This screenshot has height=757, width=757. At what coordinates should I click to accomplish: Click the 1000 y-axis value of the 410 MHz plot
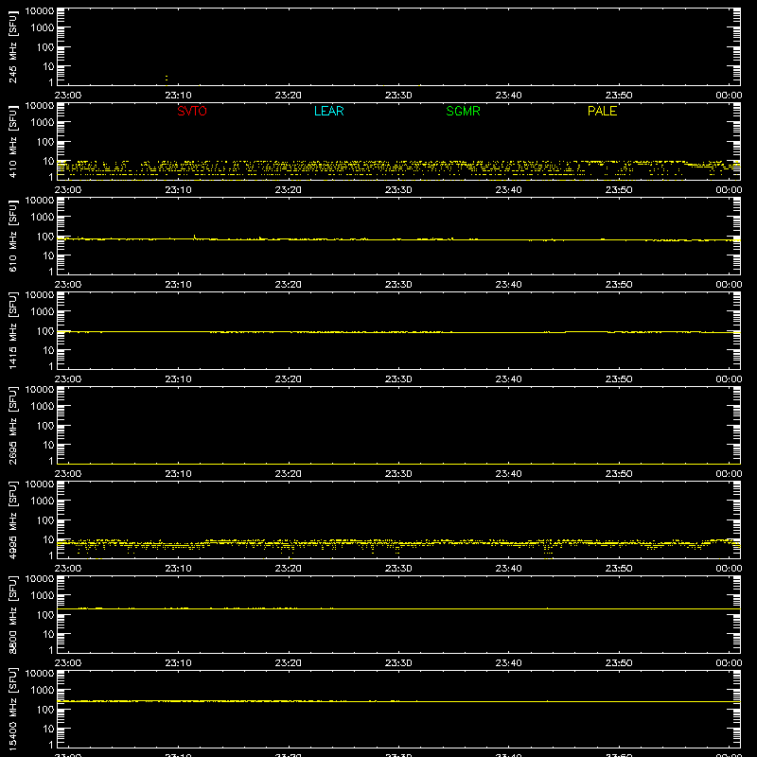[43, 123]
